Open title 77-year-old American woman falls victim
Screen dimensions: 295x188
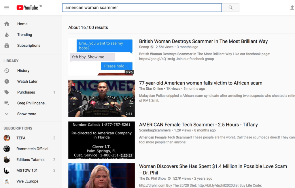(201, 83)
